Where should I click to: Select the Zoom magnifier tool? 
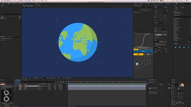click(x=5, y=4)
